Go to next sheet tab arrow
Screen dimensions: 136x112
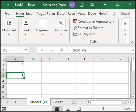pyautogui.click(x=16, y=102)
